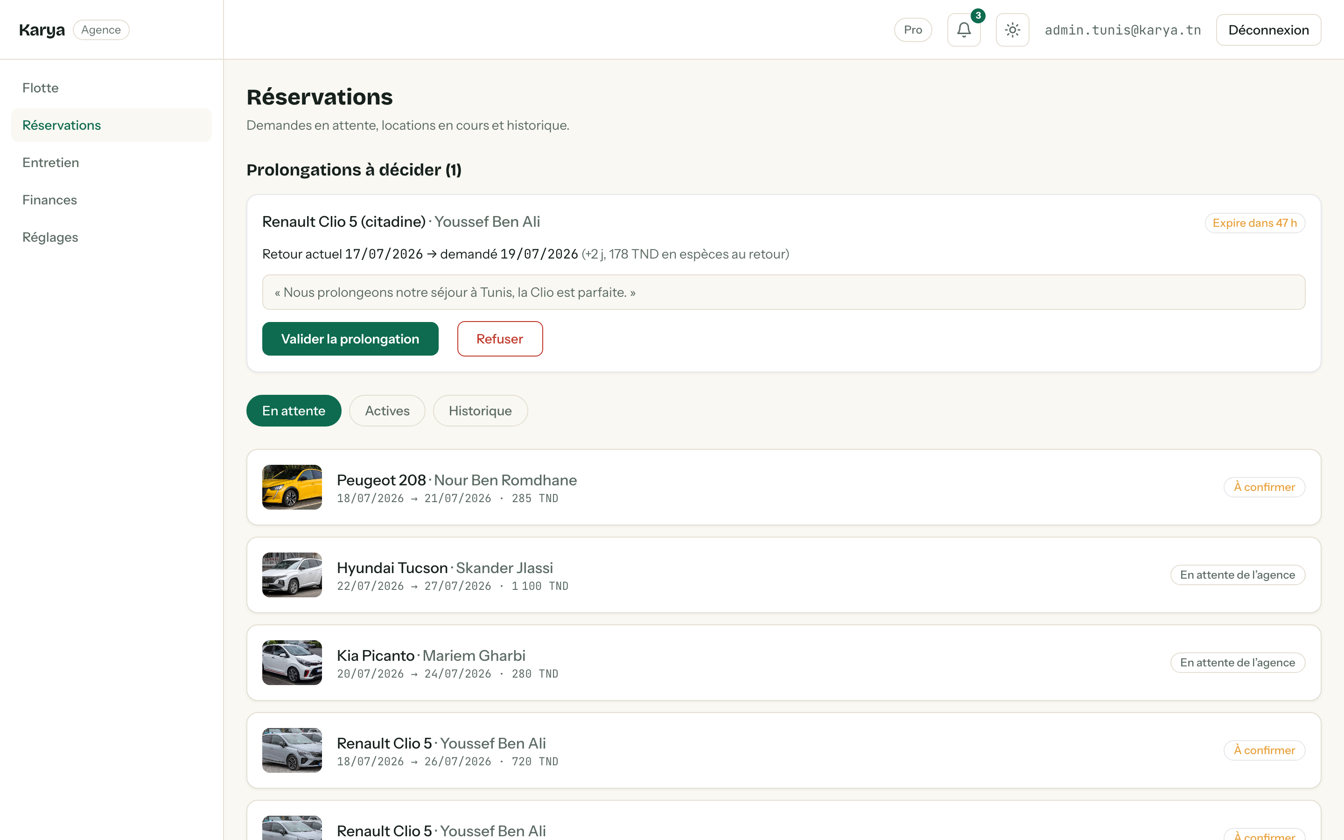
Task: Log out with the Déconnexion button
Action: [1268, 30]
